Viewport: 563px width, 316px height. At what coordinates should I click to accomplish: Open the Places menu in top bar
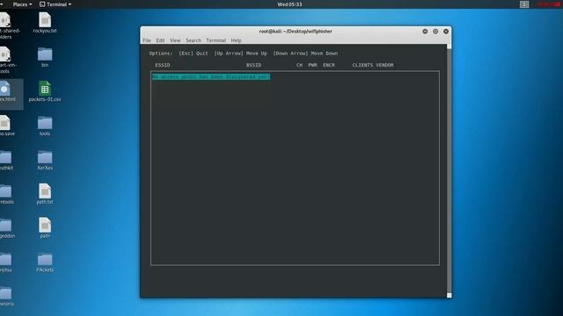(22, 4)
